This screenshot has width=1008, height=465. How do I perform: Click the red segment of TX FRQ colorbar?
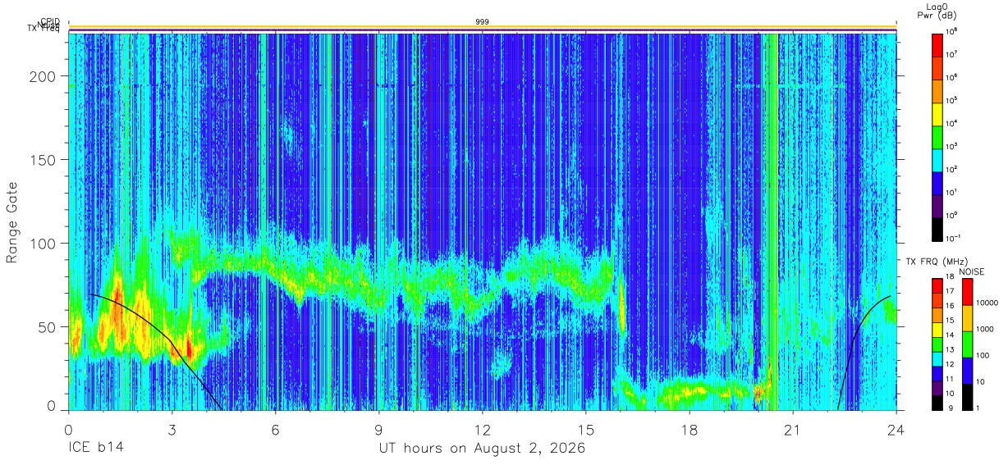click(x=937, y=286)
